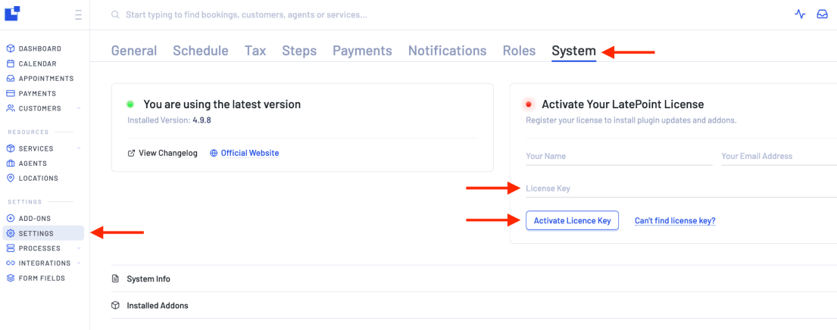Click the Locations pin icon
The width and height of the screenshot is (837, 330).
pyautogui.click(x=10, y=178)
